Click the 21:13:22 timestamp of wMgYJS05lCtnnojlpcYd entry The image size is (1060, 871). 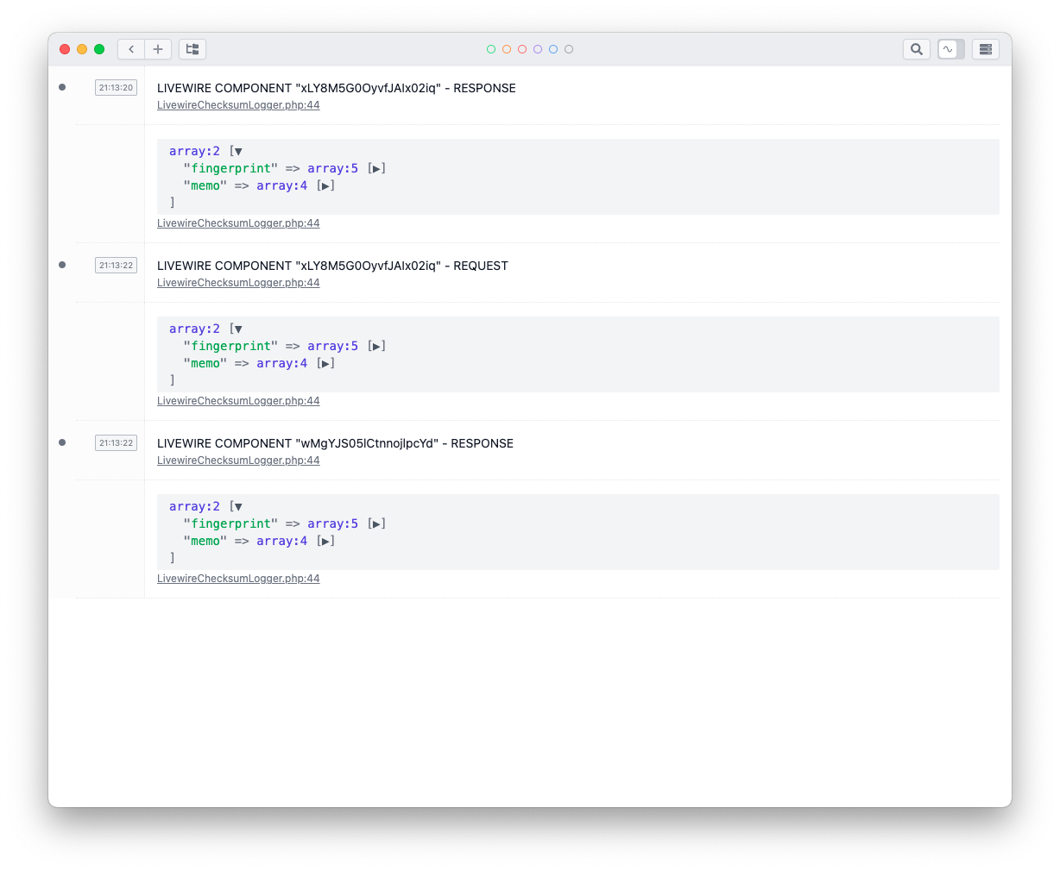point(116,442)
